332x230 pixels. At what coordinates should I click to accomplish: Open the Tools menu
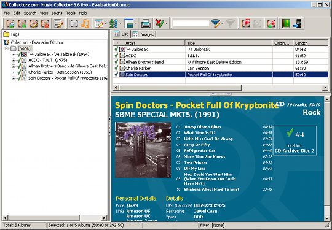coord(71,13)
